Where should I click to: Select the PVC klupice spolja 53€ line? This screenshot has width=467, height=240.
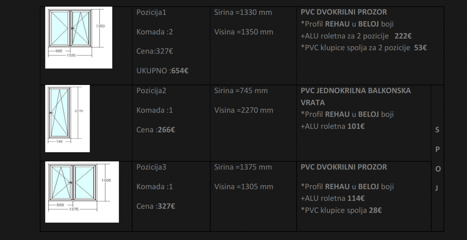coord(364,48)
